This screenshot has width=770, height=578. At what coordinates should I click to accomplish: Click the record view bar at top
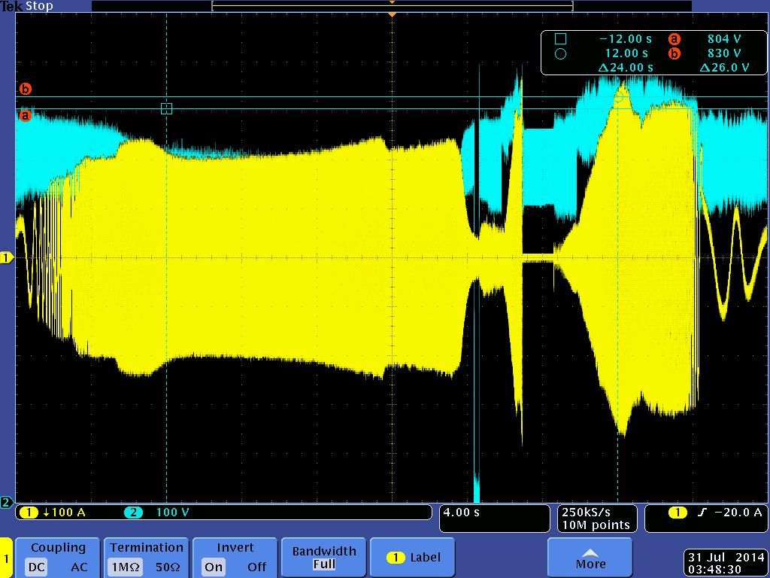392,6
